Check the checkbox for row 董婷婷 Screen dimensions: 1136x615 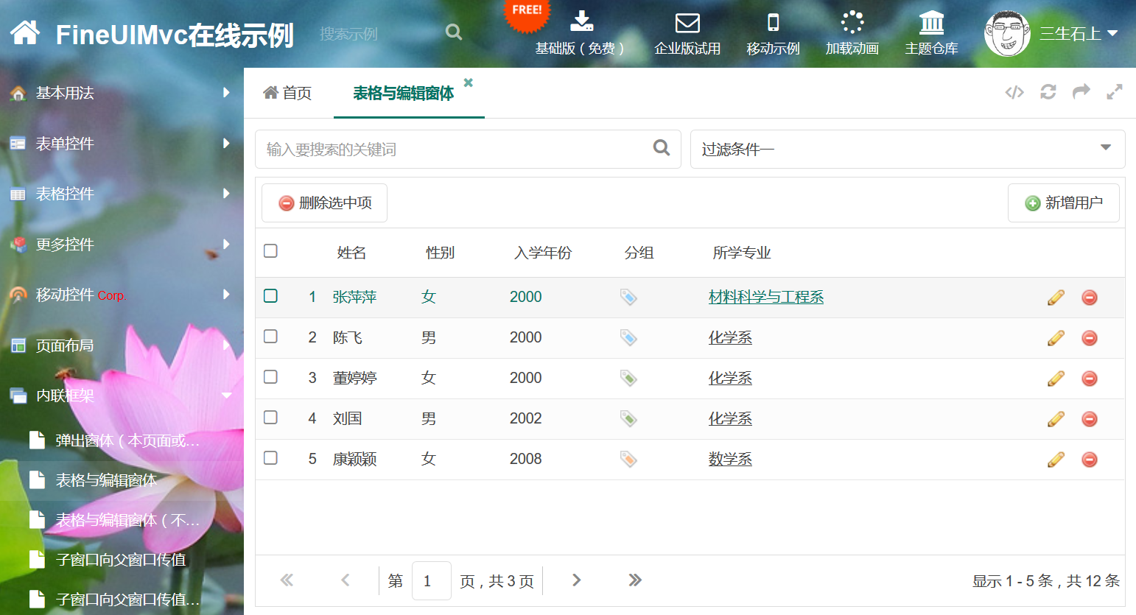click(x=270, y=377)
